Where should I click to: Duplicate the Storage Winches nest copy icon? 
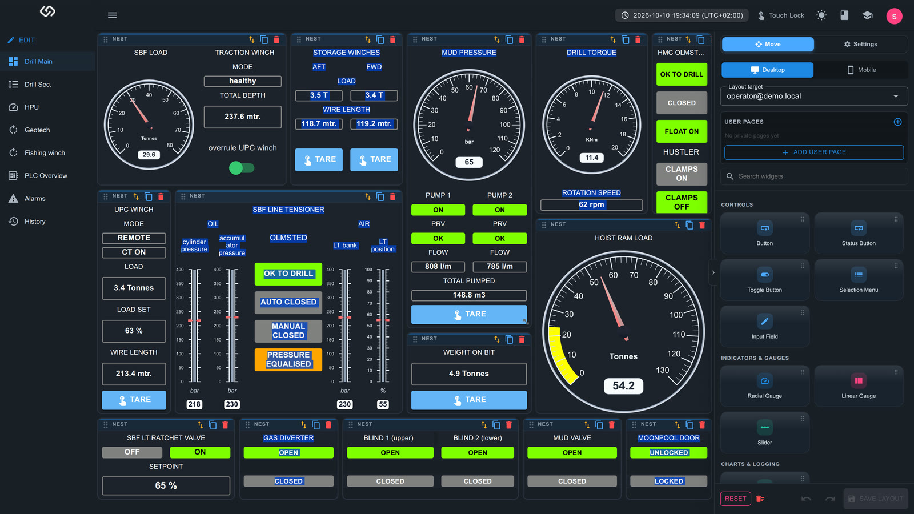380,39
